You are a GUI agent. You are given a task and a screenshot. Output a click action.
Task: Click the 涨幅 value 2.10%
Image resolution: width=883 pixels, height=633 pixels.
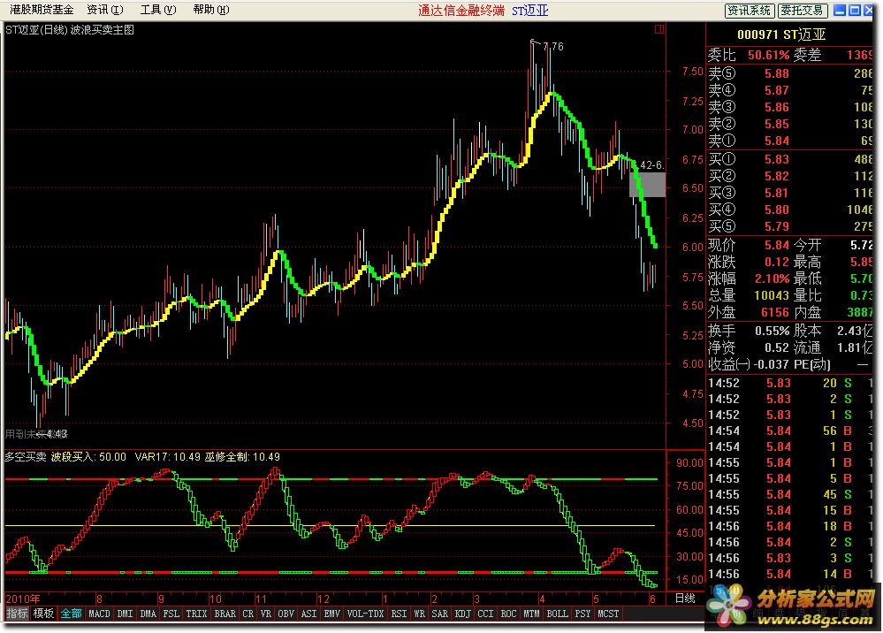point(772,278)
